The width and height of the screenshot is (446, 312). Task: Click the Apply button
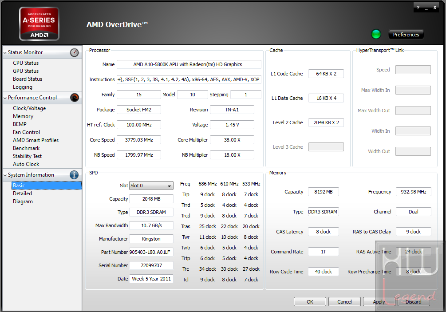tap(379, 301)
